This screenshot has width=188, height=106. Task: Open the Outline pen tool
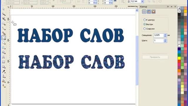(4, 76)
